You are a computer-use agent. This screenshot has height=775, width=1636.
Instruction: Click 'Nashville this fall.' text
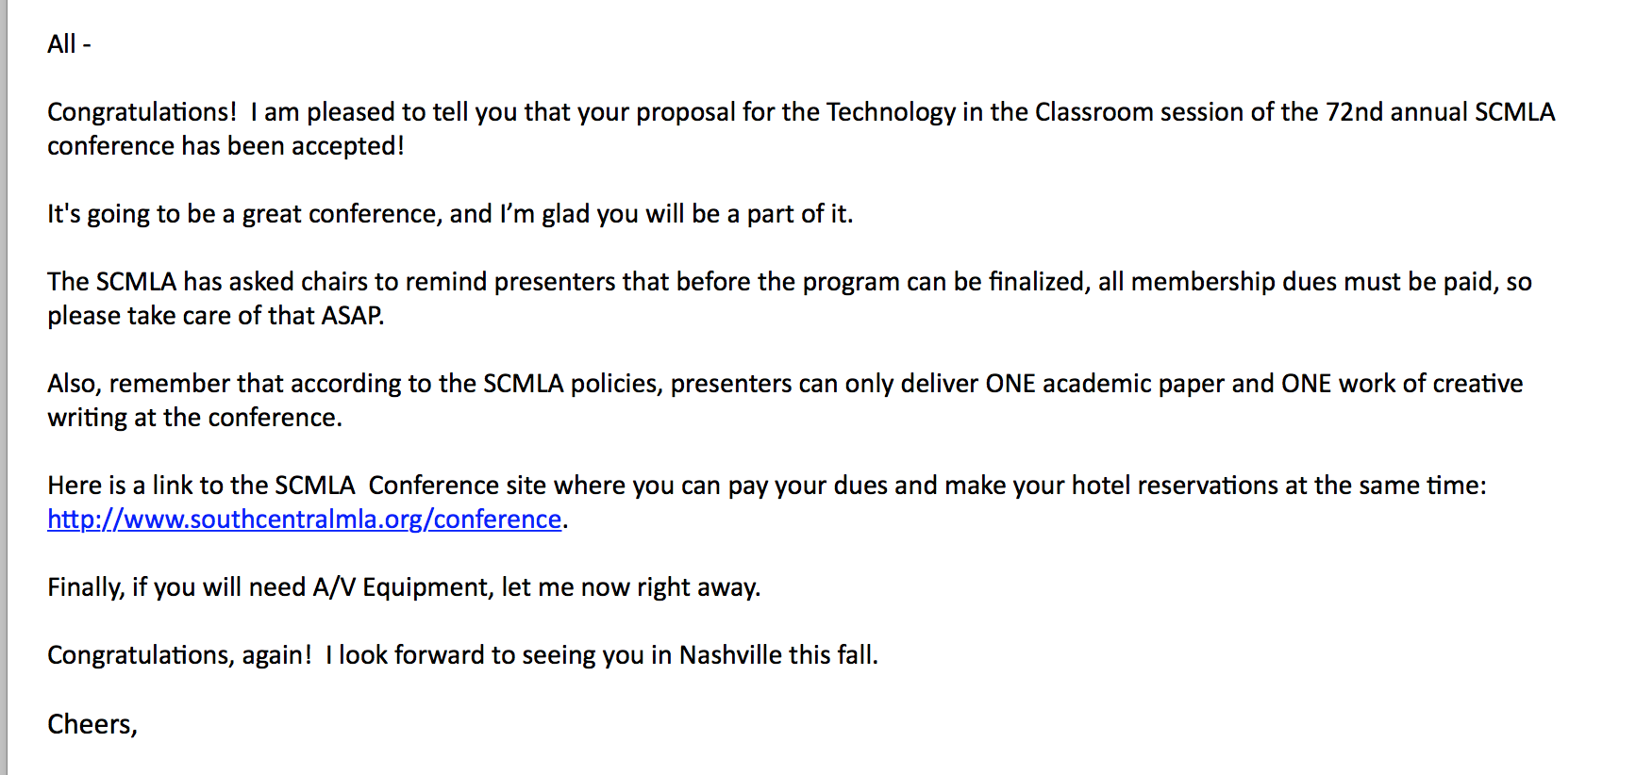[778, 655]
